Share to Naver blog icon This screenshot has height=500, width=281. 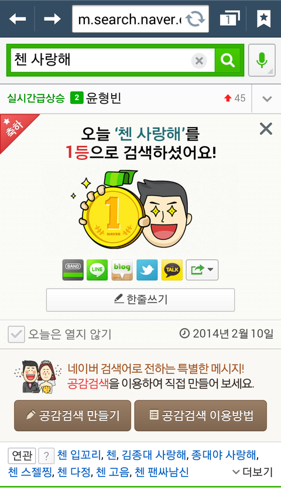122,270
